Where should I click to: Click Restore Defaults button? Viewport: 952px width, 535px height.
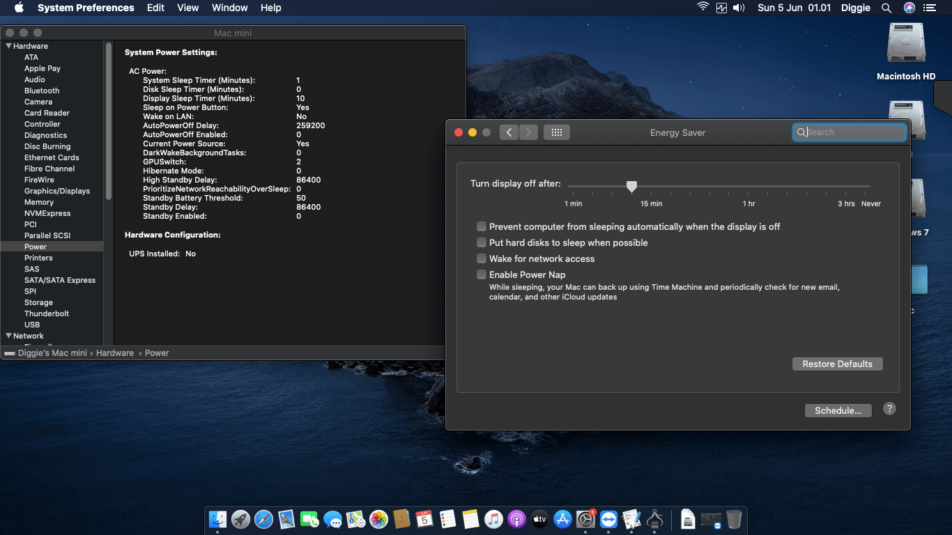tap(837, 364)
